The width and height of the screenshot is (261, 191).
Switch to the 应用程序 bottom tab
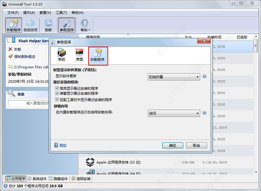coord(16,178)
